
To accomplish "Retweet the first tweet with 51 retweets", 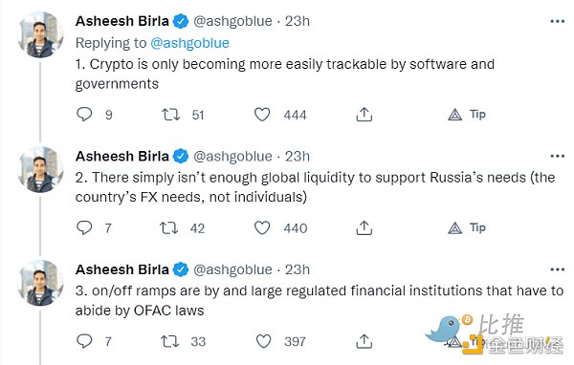I will click(x=171, y=115).
